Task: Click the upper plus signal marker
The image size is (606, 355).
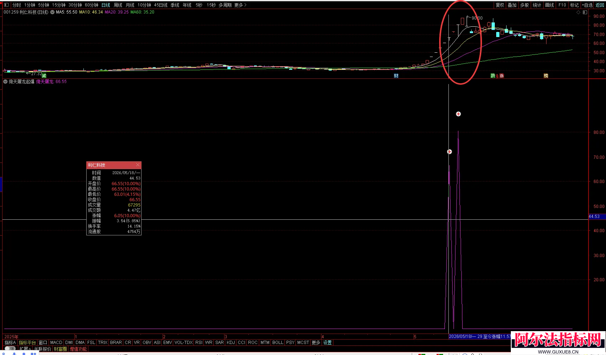Action: [458, 114]
